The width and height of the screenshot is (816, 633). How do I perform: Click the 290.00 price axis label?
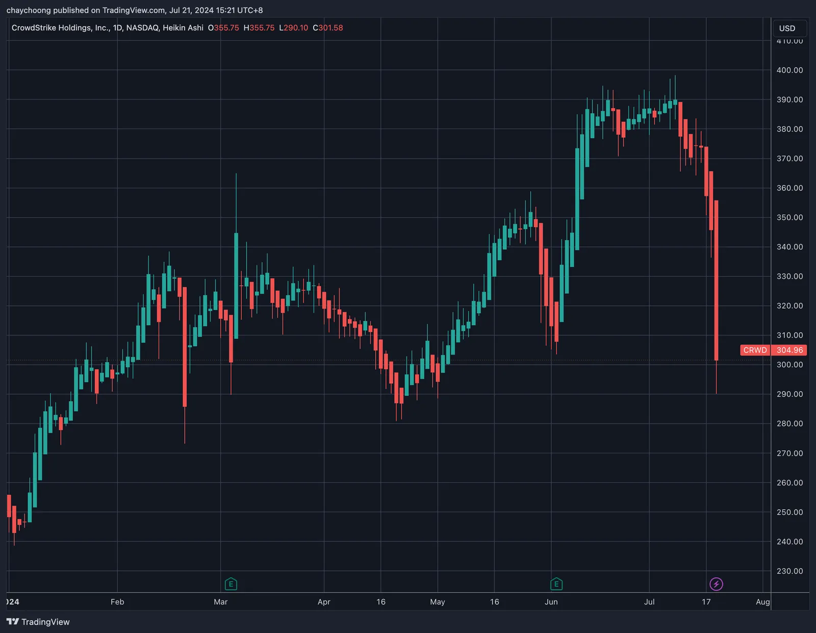point(789,394)
